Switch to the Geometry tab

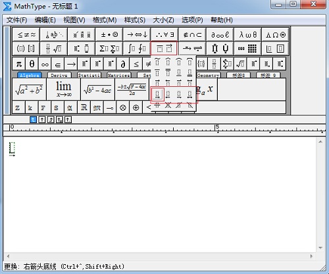point(208,75)
